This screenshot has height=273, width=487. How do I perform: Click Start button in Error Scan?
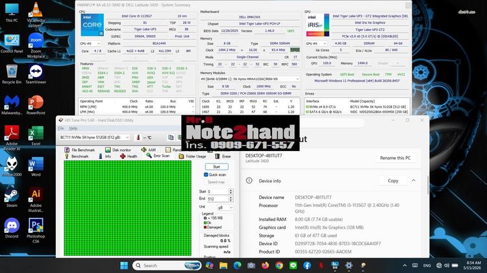(x=216, y=167)
